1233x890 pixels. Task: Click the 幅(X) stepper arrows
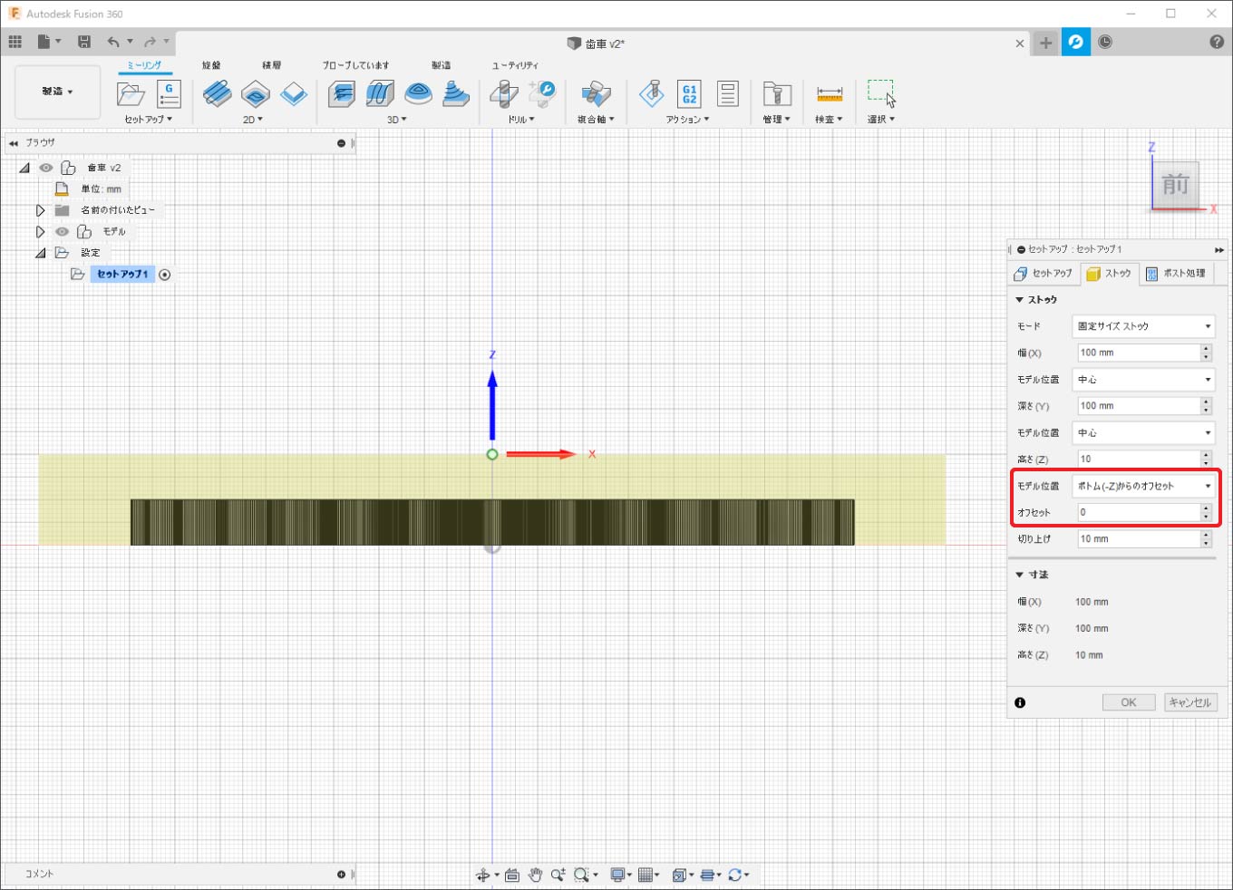point(1206,353)
